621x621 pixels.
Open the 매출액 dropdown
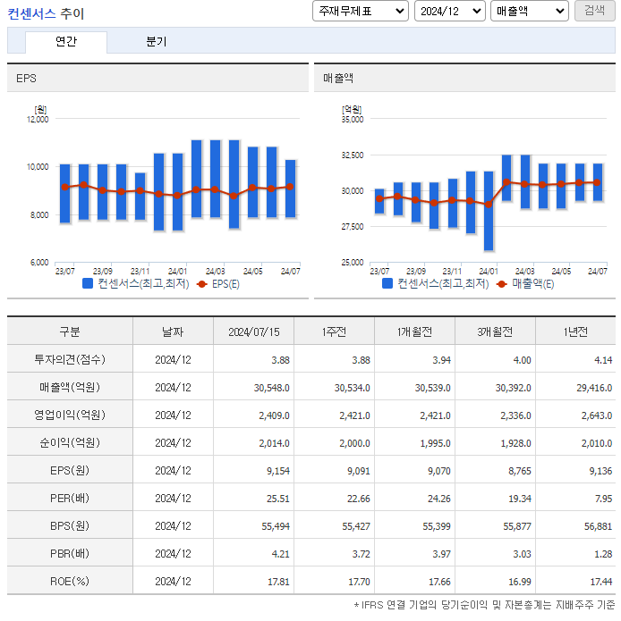530,11
